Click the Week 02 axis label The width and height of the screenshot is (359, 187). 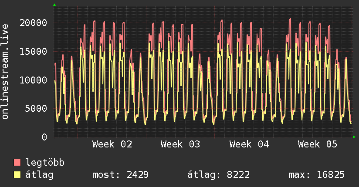[112, 144]
